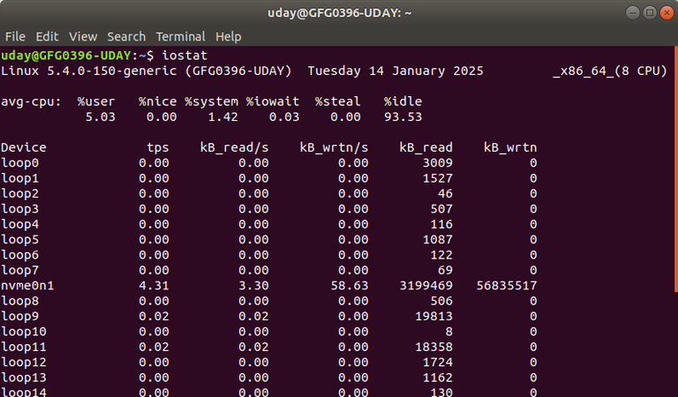This screenshot has width=678, height=397.
Task: Click the uday@GFG0396-UDAY prompt text
Action: pyautogui.click(x=65, y=56)
